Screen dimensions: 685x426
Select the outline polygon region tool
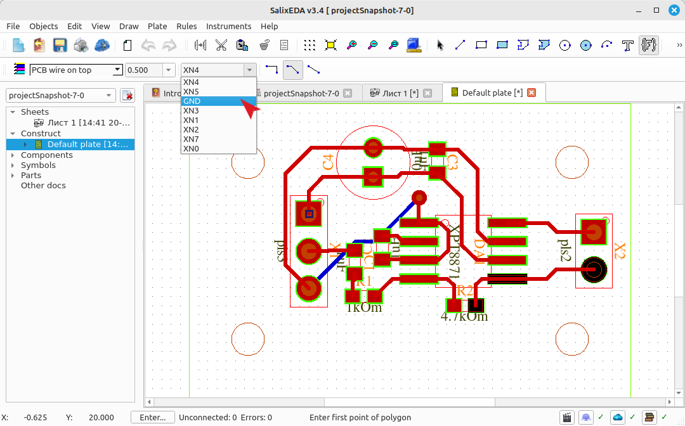pyautogui.click(x=523, y=45)
